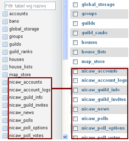Open guilds link in main table list

point(88,23)
